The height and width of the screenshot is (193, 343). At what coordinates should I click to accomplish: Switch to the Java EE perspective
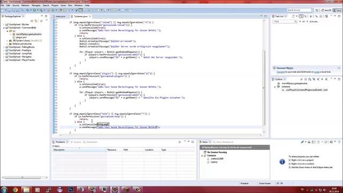(326, 10)
